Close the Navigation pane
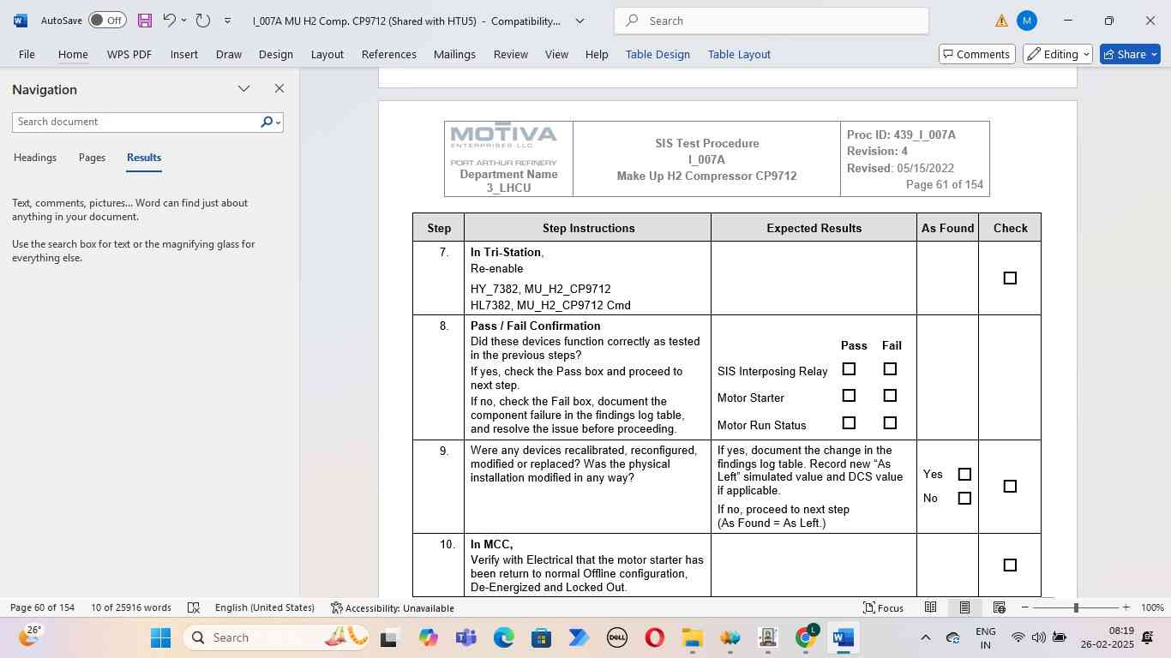1171x658 pixels. click(279, 88)
